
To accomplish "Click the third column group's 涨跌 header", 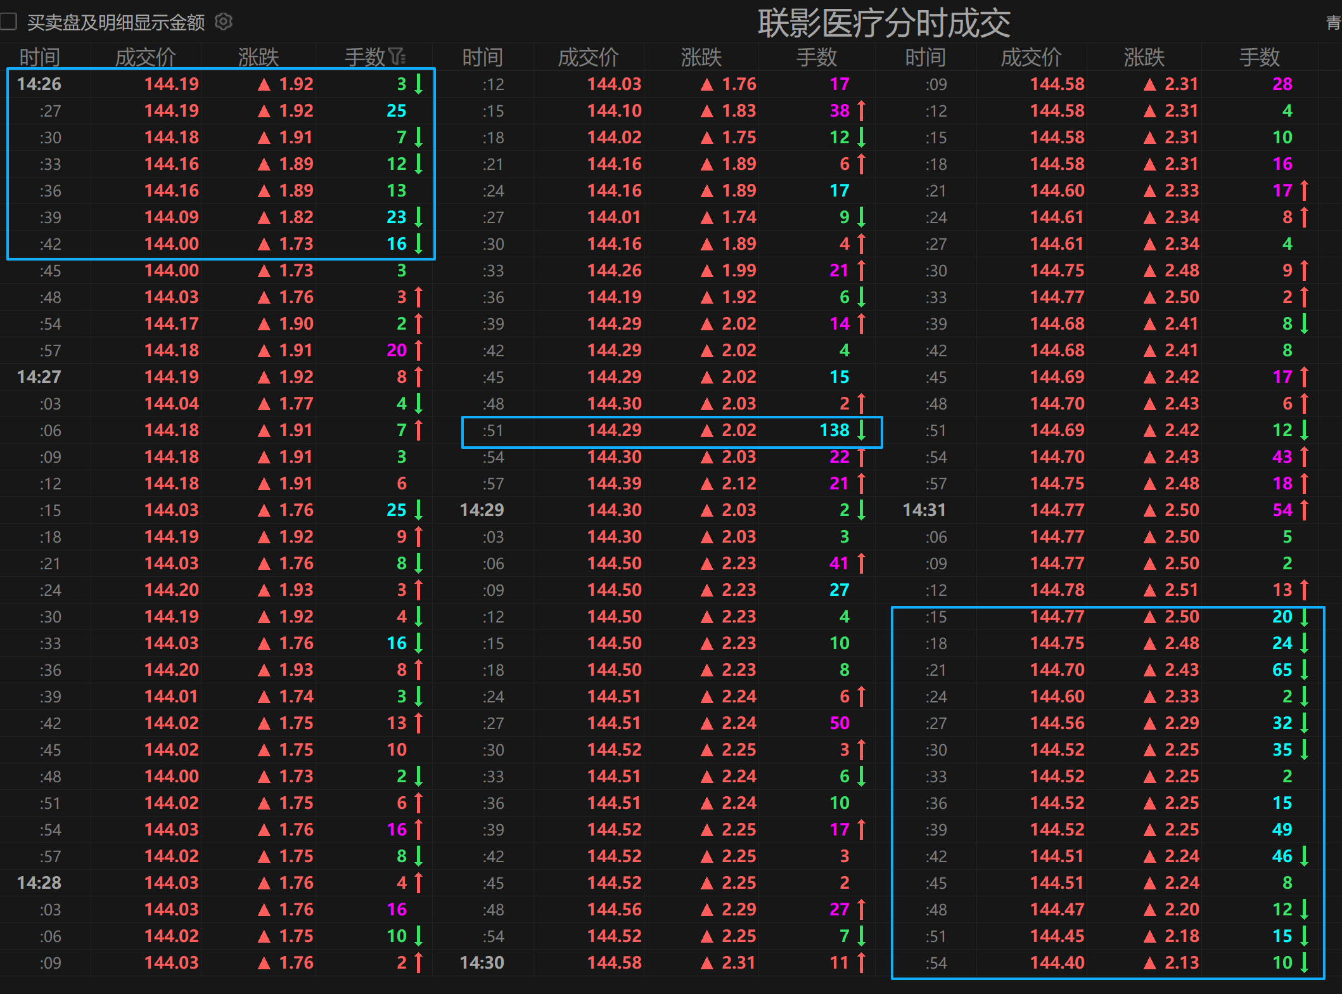I will tap(1144, 57).
